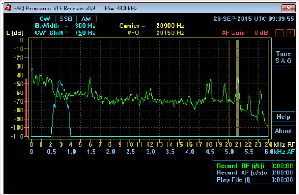Click the thin VFO line marker in spectrum
299x195 pixels.
click(x=230, y=88)
